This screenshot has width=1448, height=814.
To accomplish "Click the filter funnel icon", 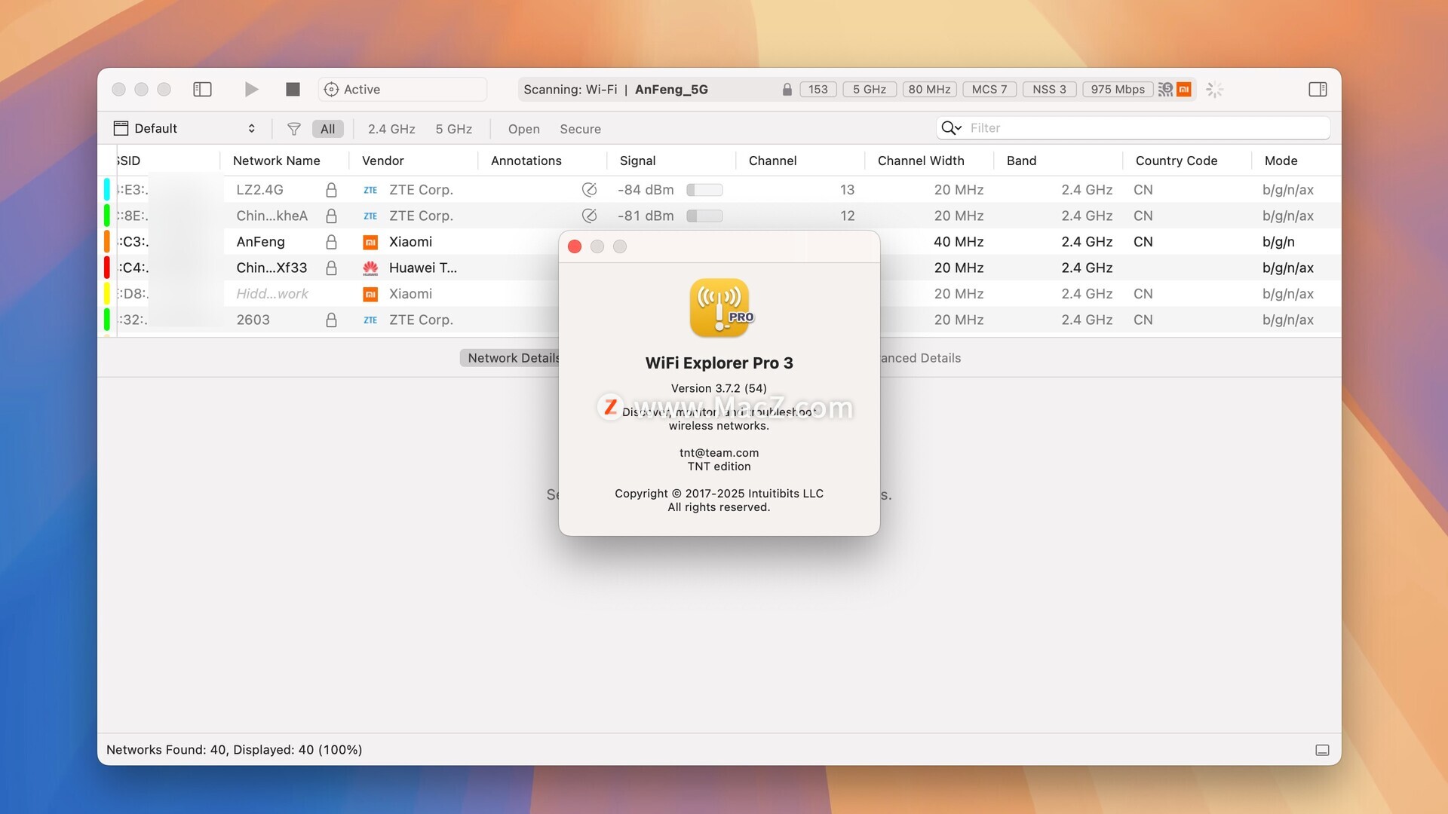I will (x=294, y=129).
